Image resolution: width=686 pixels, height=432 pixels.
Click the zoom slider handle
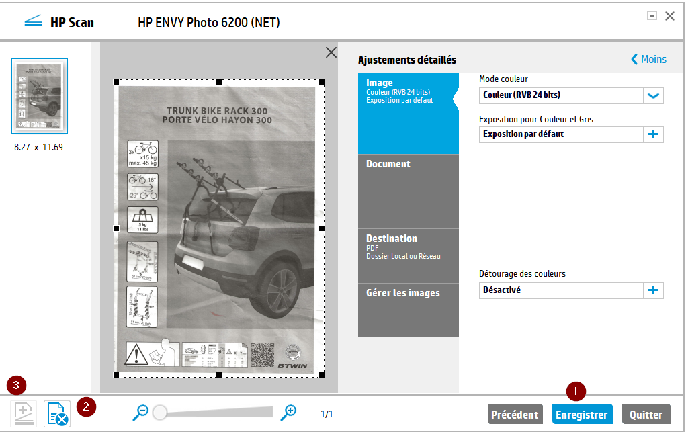160,413
